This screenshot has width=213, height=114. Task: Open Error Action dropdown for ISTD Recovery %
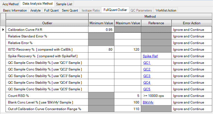pyautogui.click(x=192, y=50)
